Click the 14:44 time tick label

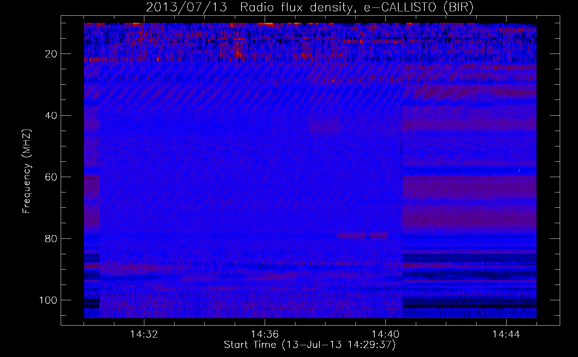coord(506,335)
